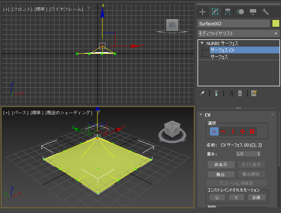Select the column of CVs selection mode
This screenshot has width=281, height=213.
tap(233, 131)
